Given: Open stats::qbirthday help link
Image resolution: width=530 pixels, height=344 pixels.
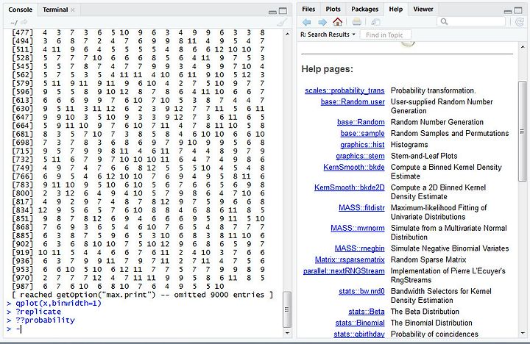Looking at the screenshot, I should coord(359,334).
